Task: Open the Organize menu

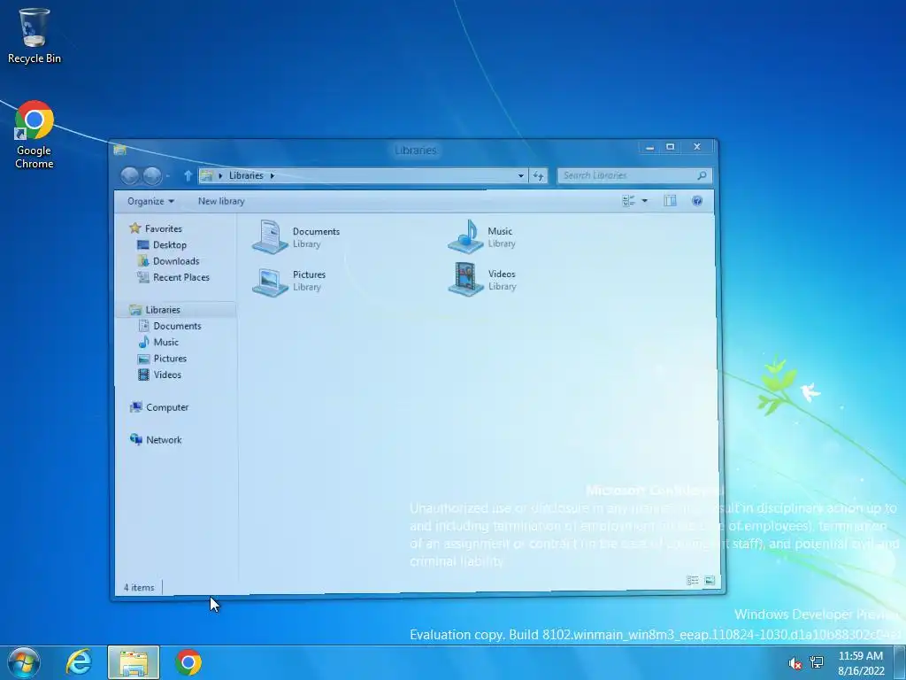Action: [150, 201]
